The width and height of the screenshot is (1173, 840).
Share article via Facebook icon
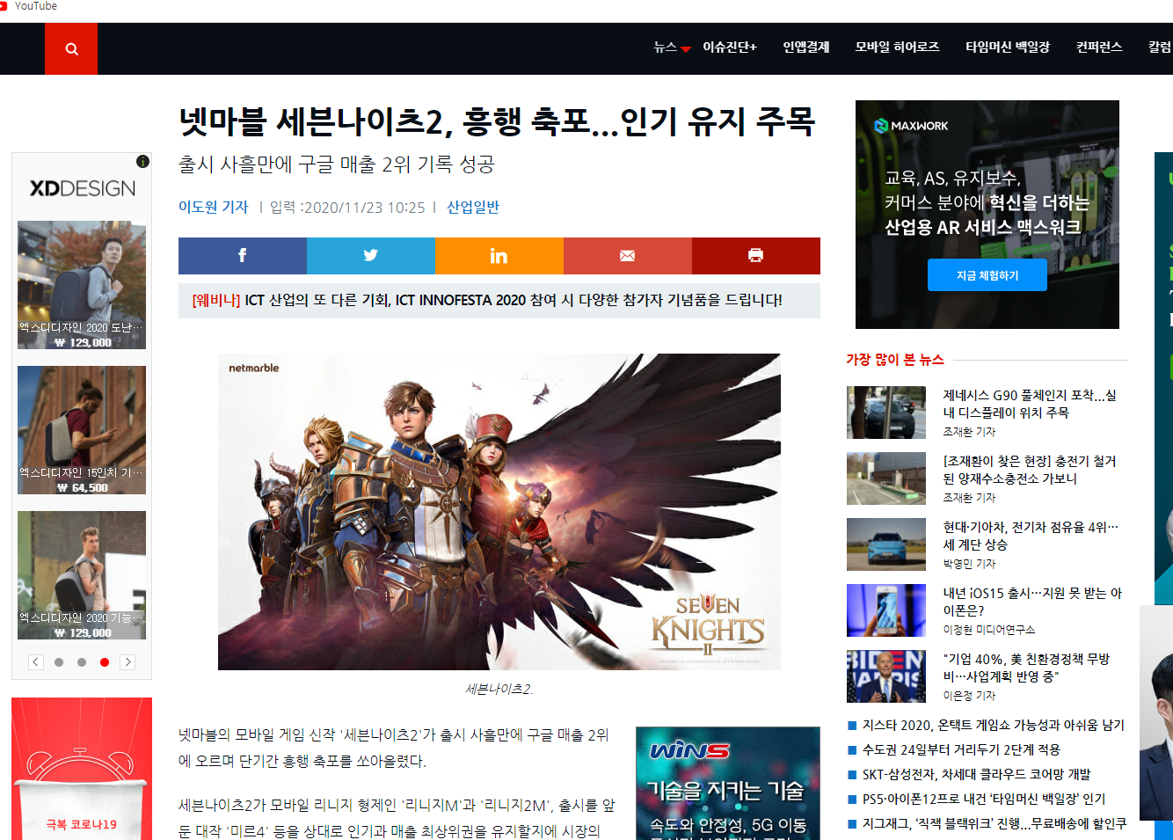243,256
